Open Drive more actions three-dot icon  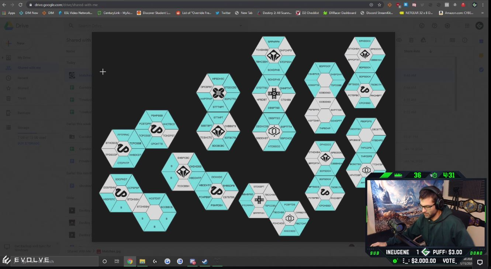click(x=436, y=40)
